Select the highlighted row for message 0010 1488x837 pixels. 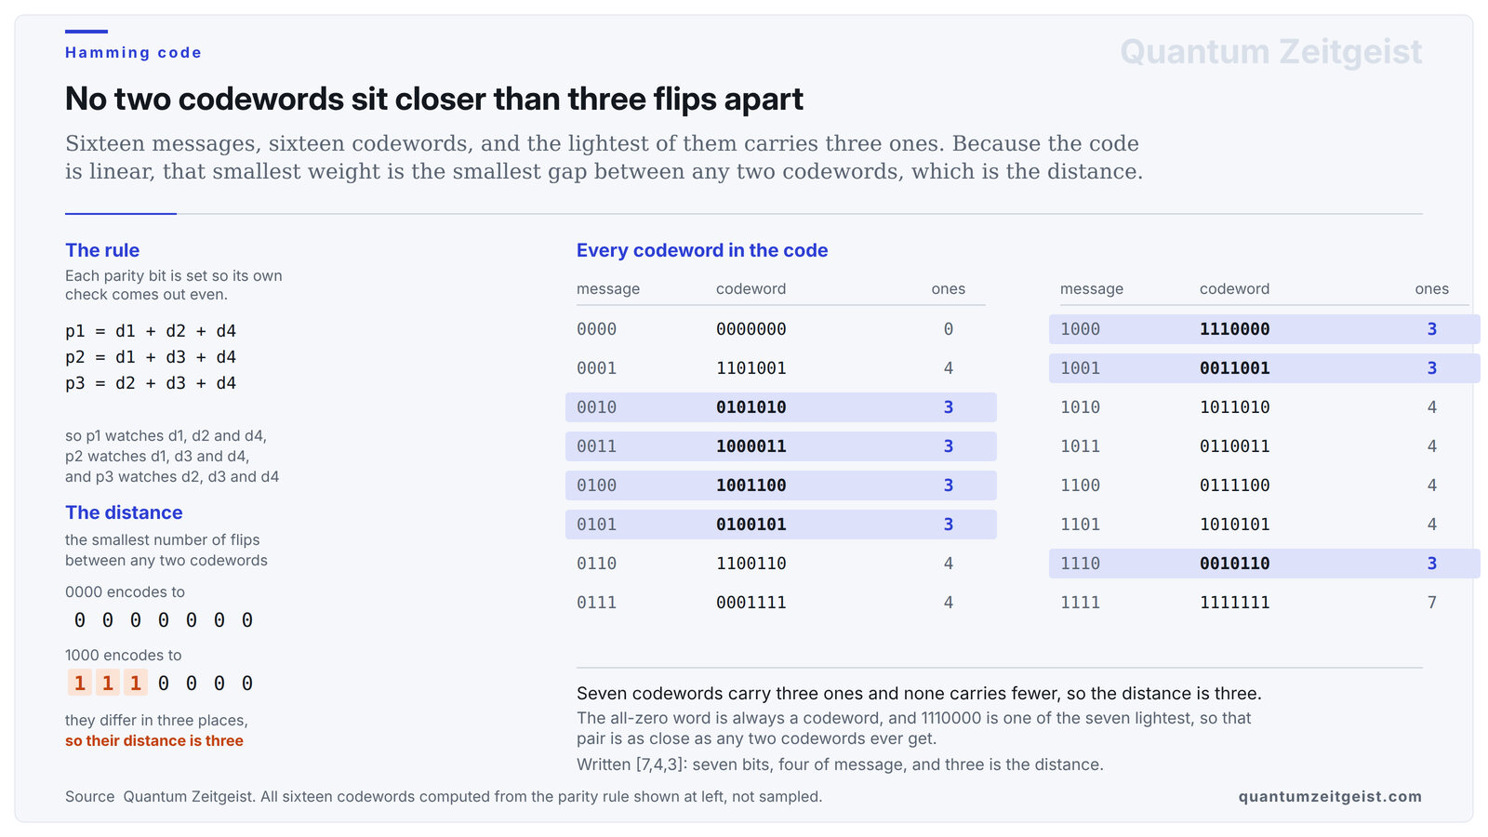781,407
